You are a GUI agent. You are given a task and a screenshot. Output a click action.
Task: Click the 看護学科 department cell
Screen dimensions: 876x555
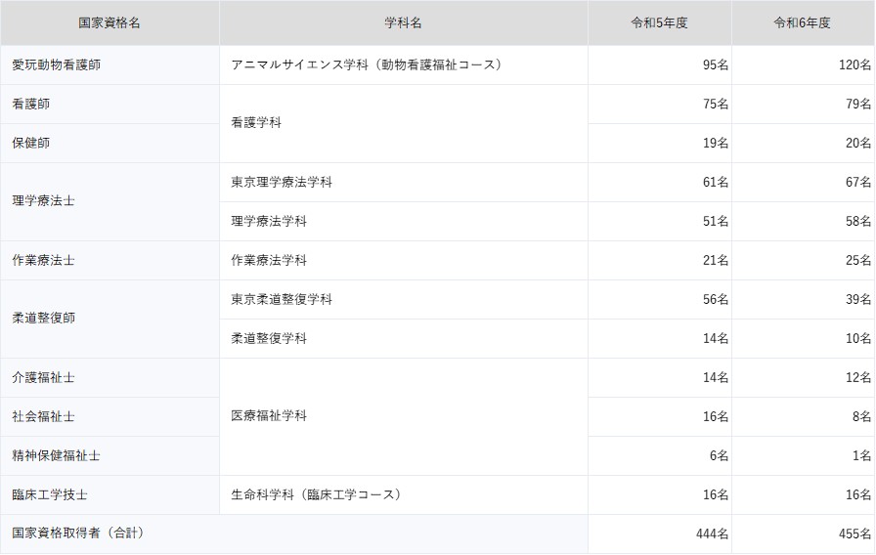coord(256,123)
